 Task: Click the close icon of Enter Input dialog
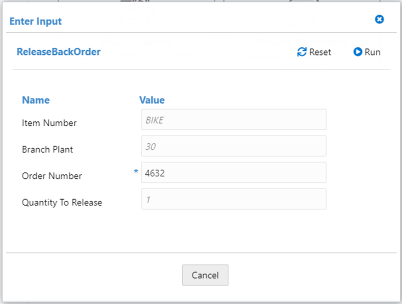tap(379, 19)
